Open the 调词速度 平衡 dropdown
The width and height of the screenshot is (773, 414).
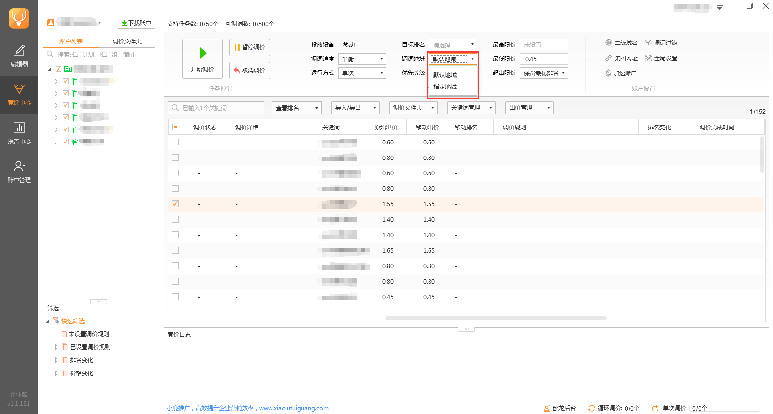[x=362, y=59]
